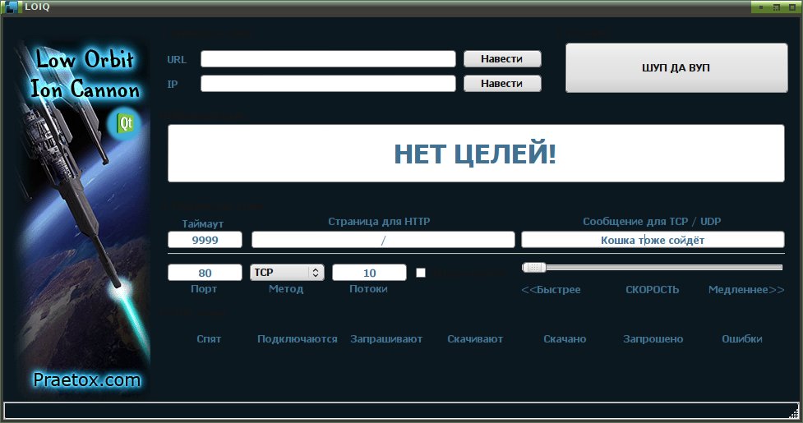Click the Qt logo badge on the banner
Image resolution: width=803 pixels, height=423 pixels.
point(124,124)
